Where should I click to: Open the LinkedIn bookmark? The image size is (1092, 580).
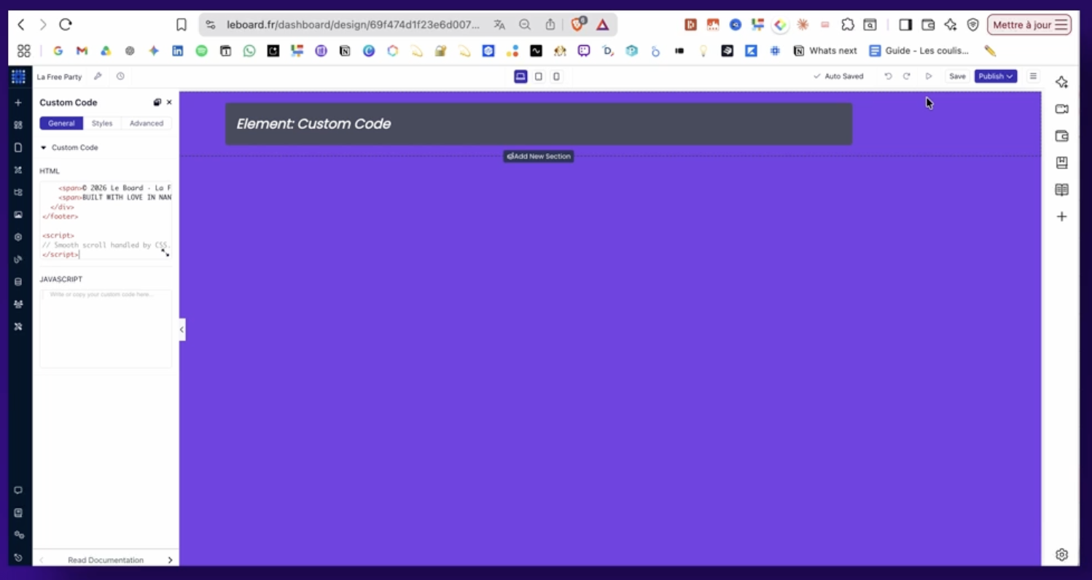[x=178, y=51]
